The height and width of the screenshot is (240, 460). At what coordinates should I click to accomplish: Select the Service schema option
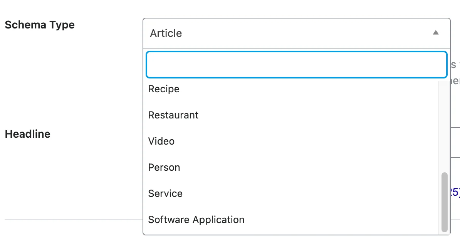165,193
